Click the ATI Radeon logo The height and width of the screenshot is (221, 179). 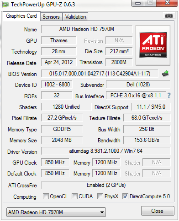153,45
